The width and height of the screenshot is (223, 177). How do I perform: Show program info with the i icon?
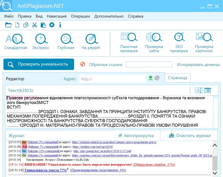coord(60,25)
